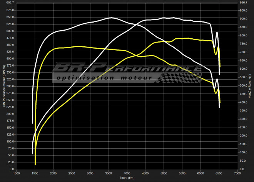Click the yellow power curve peak near 5600 rpm
This screenshot has width=254, height=182.
(x=186, y=38)
